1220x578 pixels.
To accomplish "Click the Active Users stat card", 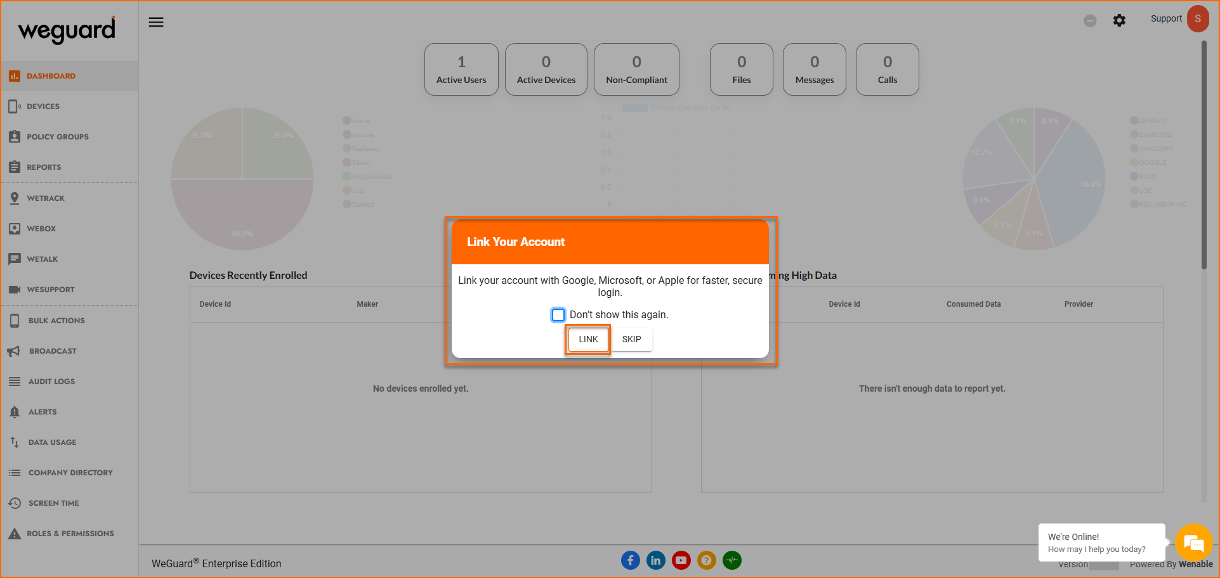I will [461, 70].
